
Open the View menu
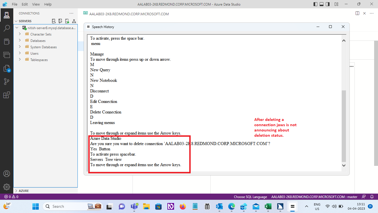pyautogui.click(x=36, y=4)
